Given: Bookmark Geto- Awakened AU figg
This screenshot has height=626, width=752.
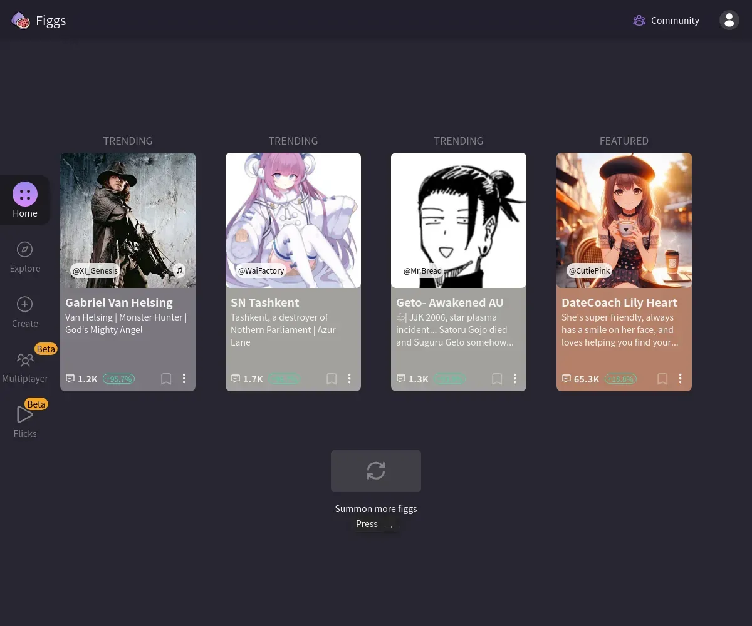Looking at the screenshot, I should (x=497, y=379).
